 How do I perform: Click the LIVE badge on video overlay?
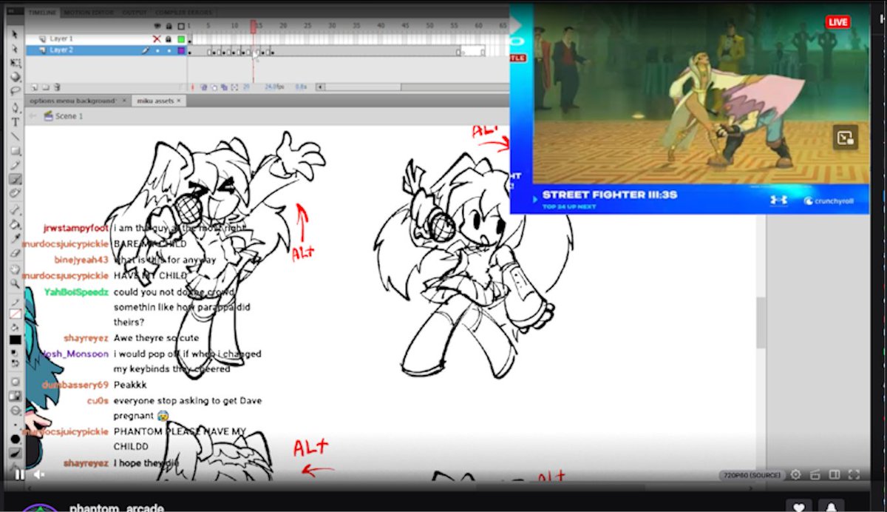838,22
